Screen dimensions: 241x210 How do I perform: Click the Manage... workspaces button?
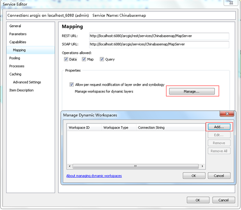[192, 91]
